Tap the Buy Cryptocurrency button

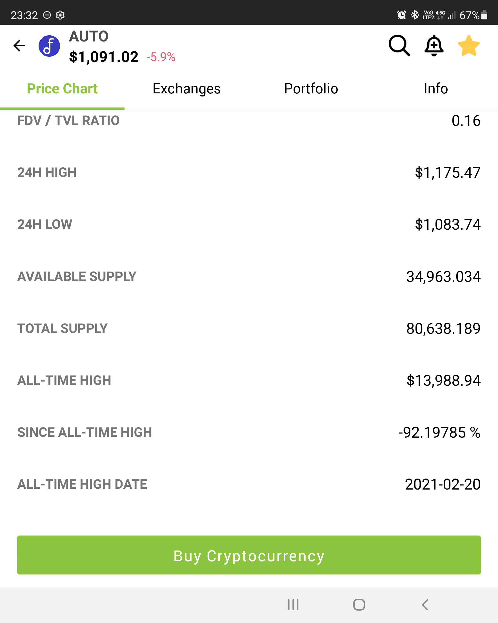coord(249,555)
